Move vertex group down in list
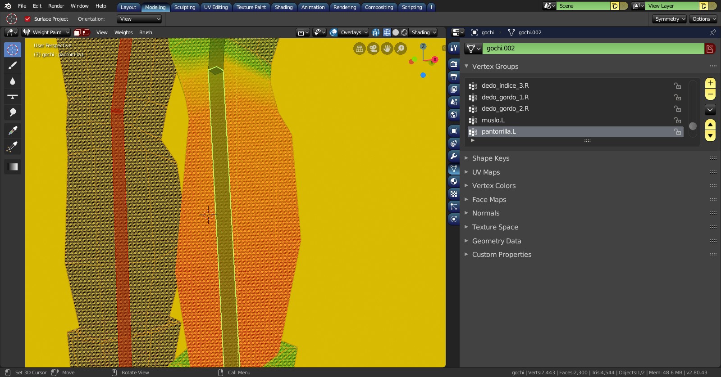Viewport: 721px width, 377px height. [710, 136]
